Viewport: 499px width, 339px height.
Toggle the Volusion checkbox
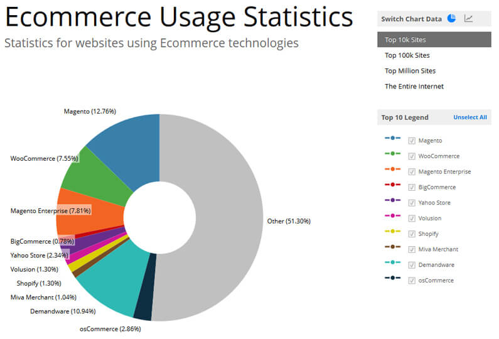[412, 218]
